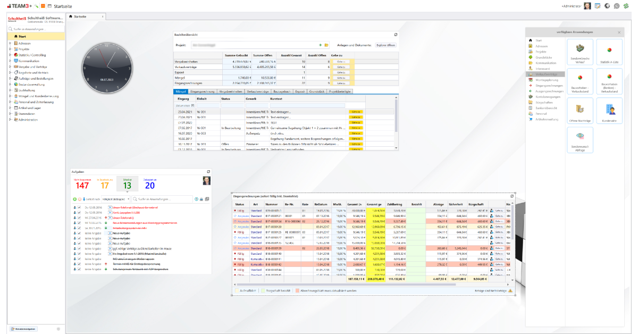Screen dimensions: 638x334
Task: Toggle checkbox of first Neue Aufgabe task
Action: pos(80,233)
